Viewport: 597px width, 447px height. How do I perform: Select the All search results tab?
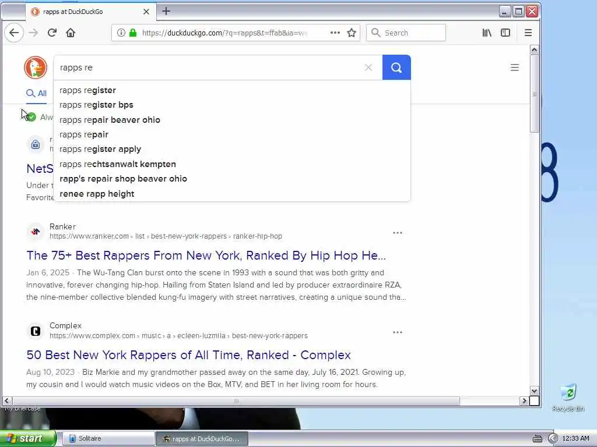tap(37, 93)
